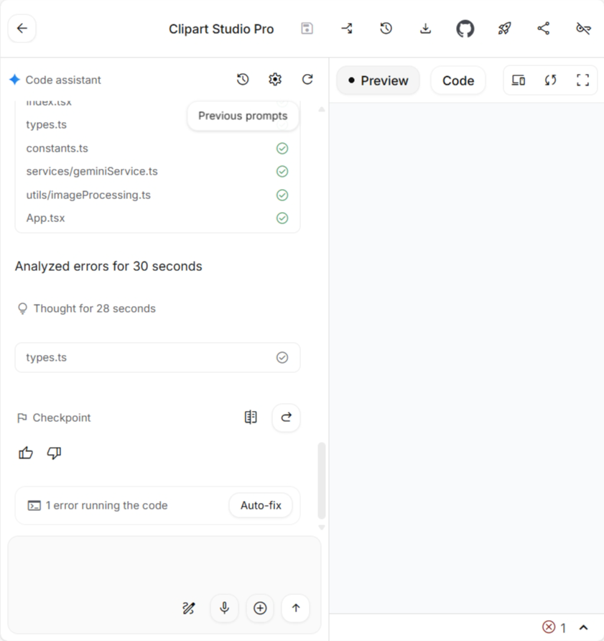Image resolution: width=604 pixels, height=641 pixels.
Task: Click the microphone voice input icon
Action: pyautogui.click(x=224, y=609)
